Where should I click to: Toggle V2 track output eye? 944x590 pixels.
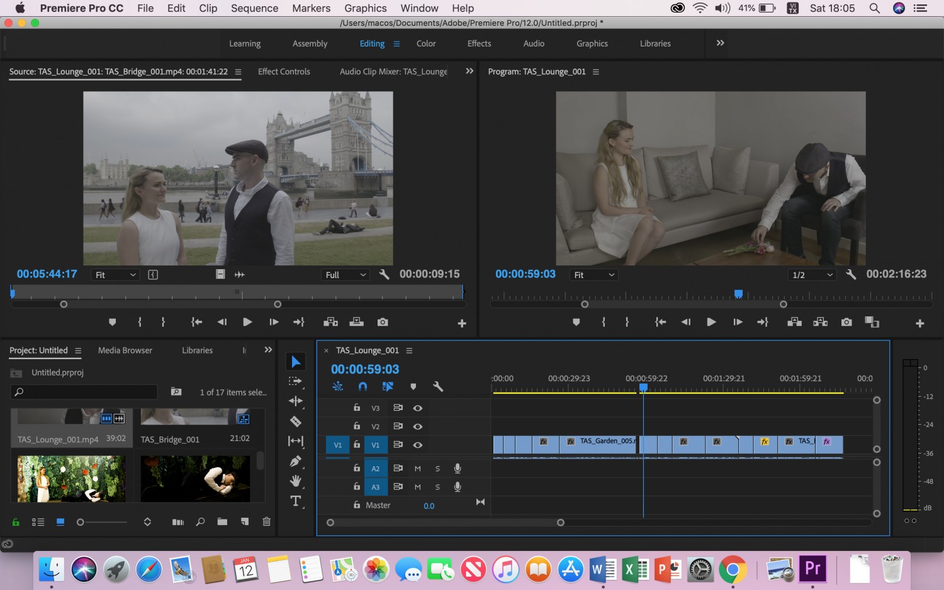click(417, 426)
